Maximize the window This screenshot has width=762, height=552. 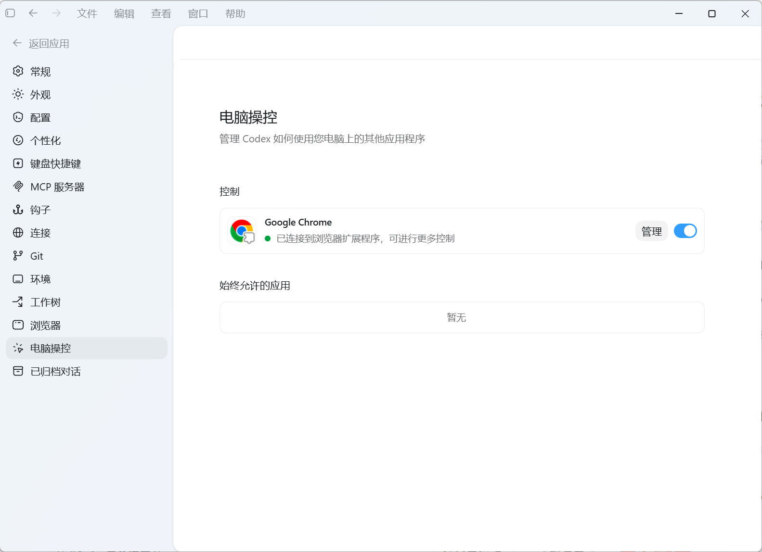click(712, 13)
